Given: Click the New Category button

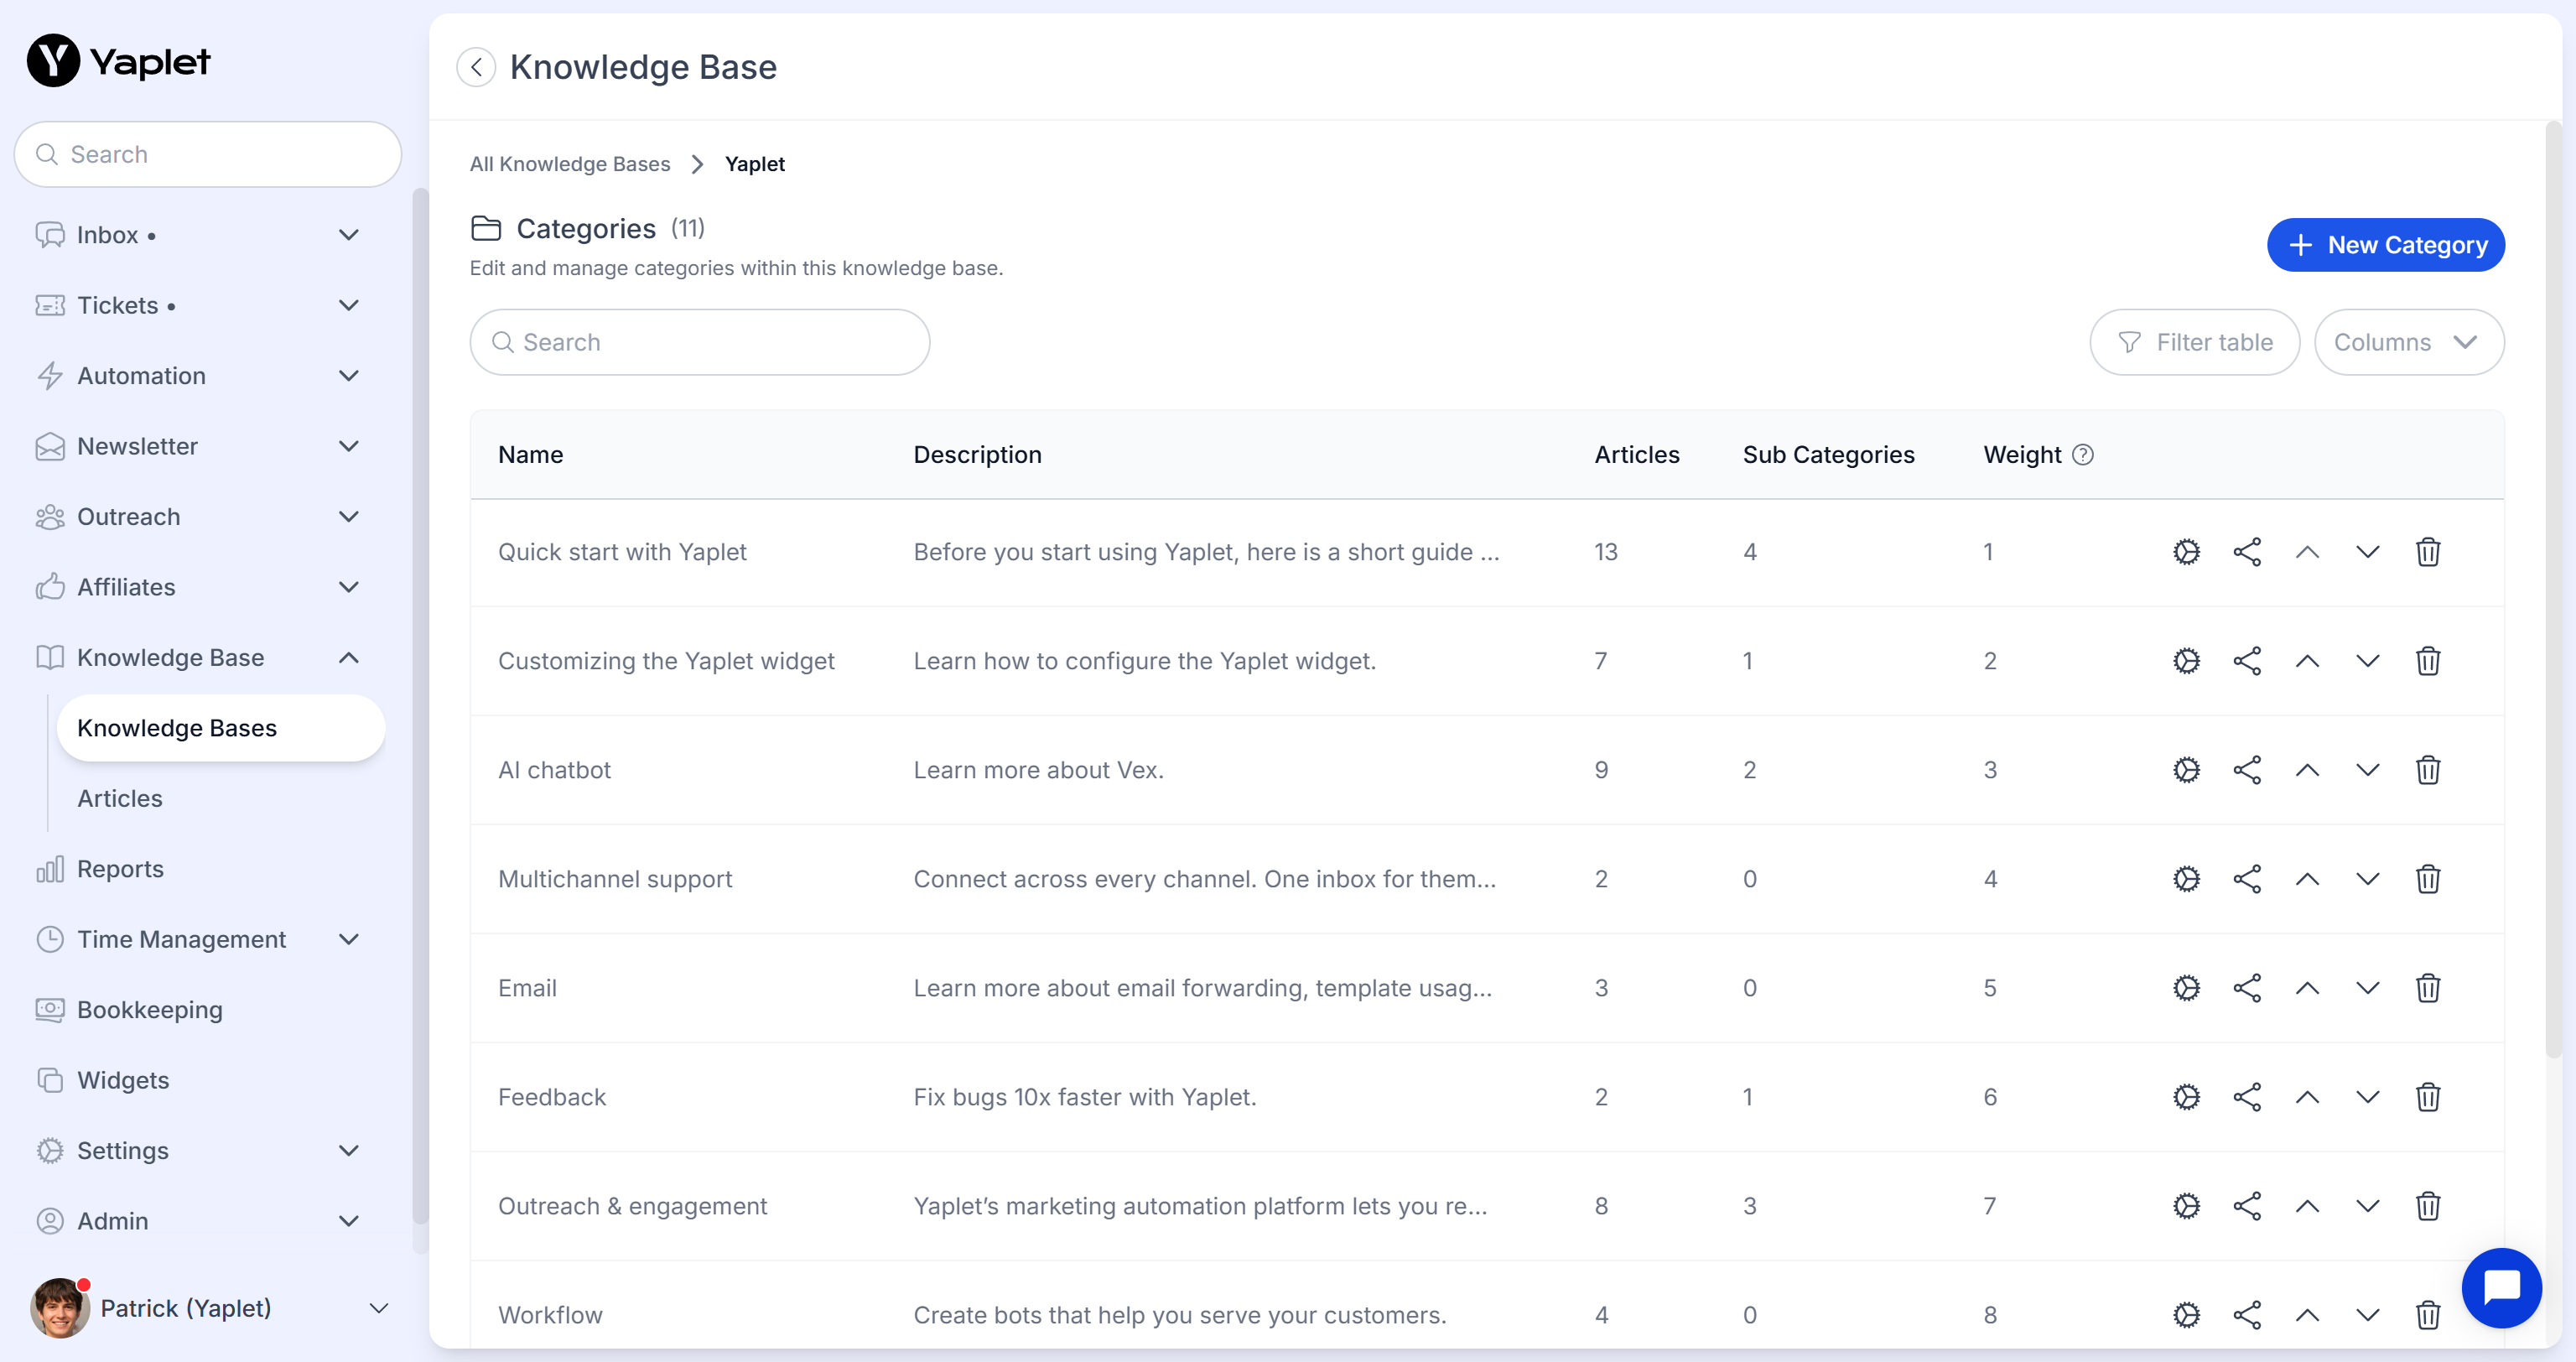Looking at the screenshot, I should click(2384, 245).
